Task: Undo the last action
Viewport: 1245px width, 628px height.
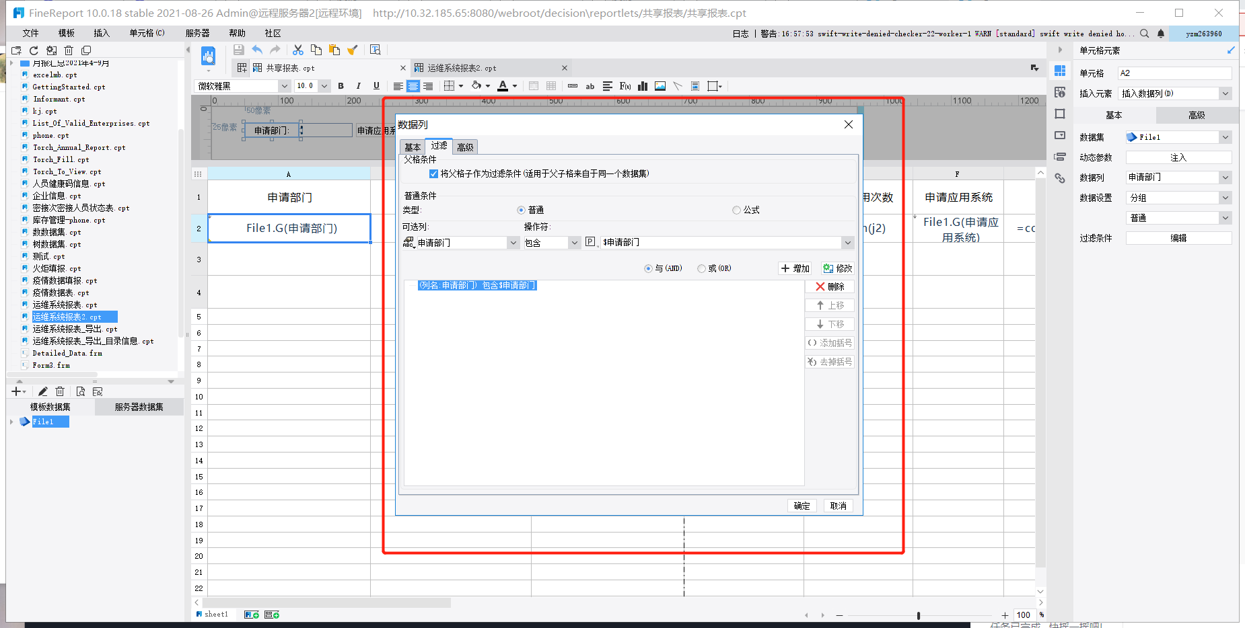Action: tap(257, 50)
